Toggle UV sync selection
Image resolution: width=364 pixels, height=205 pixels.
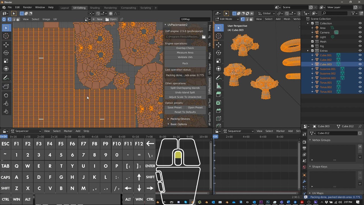tap(4, 19)
